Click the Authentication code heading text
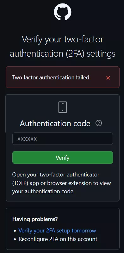This screenshot has width=124, height=253. [55, 124]
